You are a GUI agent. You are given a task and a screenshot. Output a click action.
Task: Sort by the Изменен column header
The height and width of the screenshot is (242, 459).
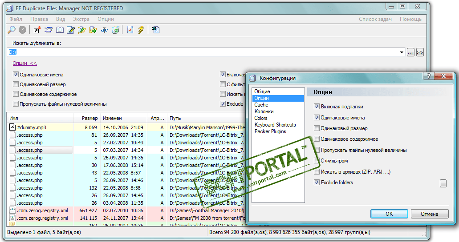click(123, 118)
